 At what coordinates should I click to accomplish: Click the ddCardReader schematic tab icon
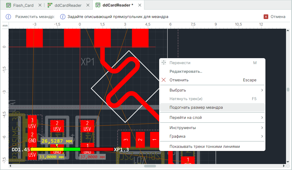tap(50, 5)
